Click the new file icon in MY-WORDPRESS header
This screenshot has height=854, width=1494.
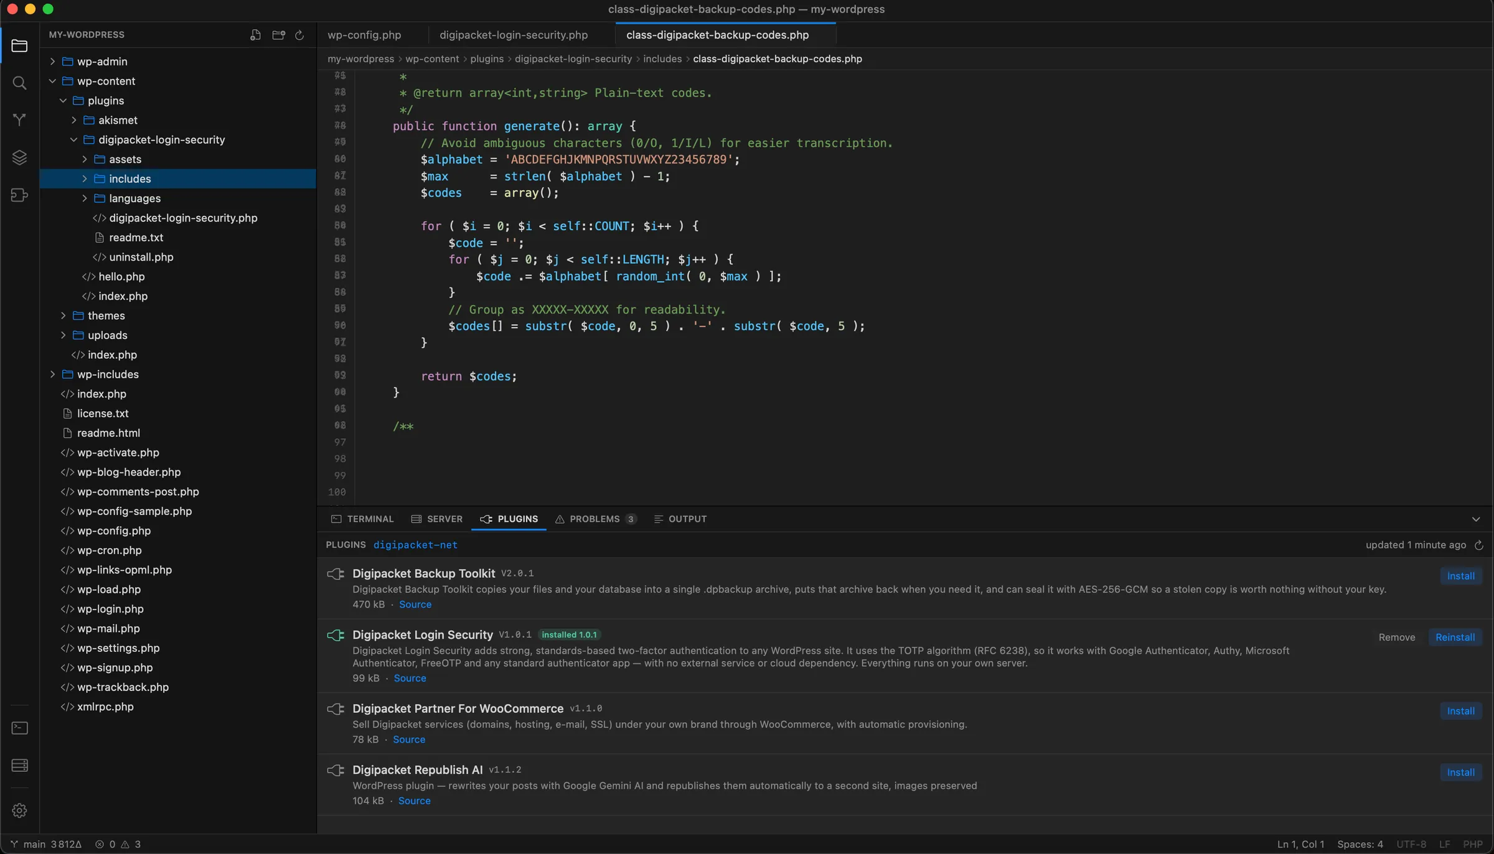coord(255,35)
